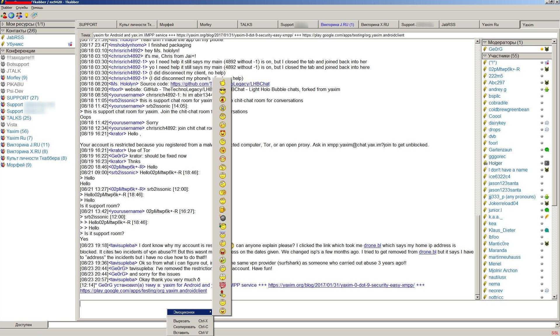The height and width of the screenshot is (336, 560).
Task: Click the participants list scroll-up arrow
Action: pos(555,42)
